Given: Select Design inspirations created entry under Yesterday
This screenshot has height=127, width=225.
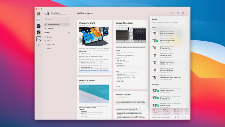Looking at the screenshot, I should pos(169,91).
